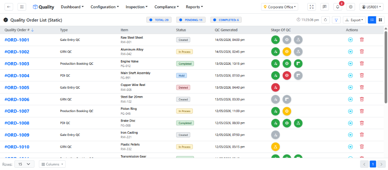388x170 pixels.
Task: Open the Rows per page selector
Action: [24, 164]
